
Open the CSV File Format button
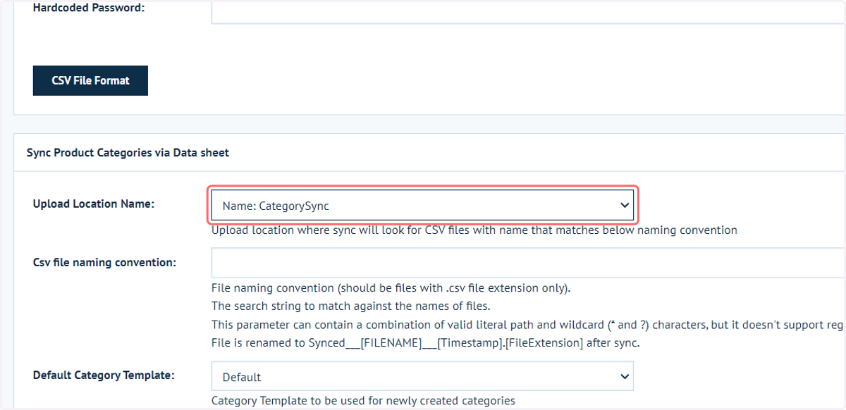click(x=90, y=80)
